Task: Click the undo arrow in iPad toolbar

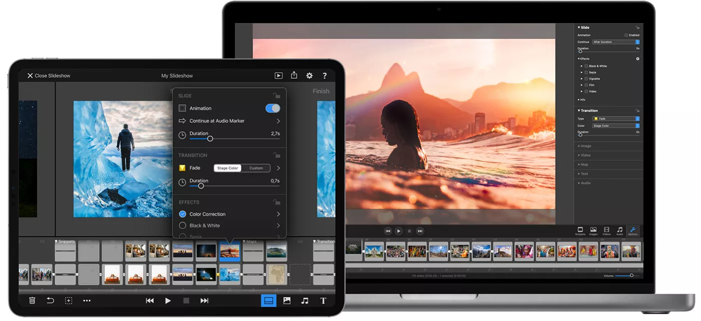Action: coord(50,300)
